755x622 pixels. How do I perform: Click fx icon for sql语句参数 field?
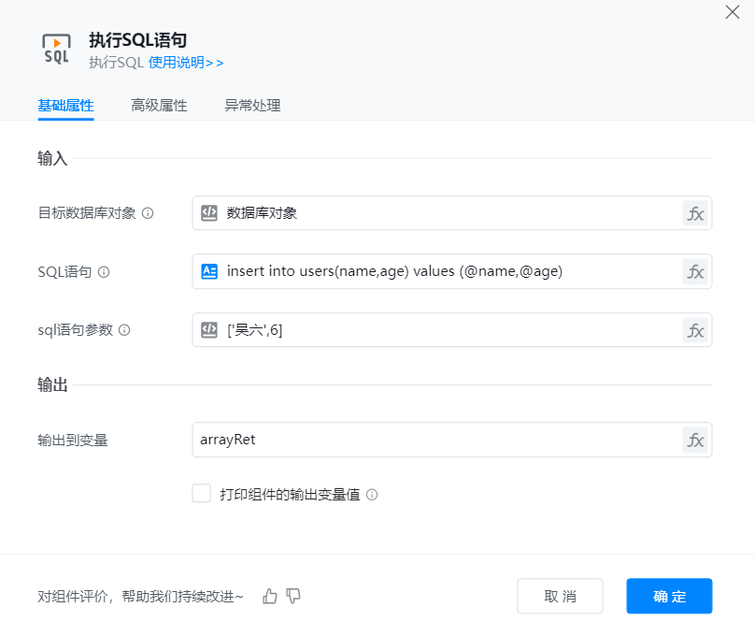[695, 330]
